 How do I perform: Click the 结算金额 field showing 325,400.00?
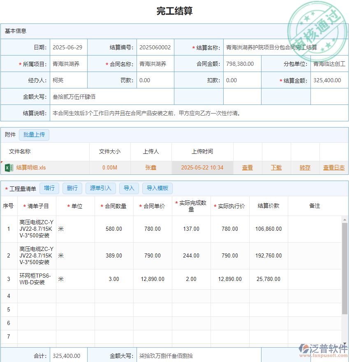point(329,80)
